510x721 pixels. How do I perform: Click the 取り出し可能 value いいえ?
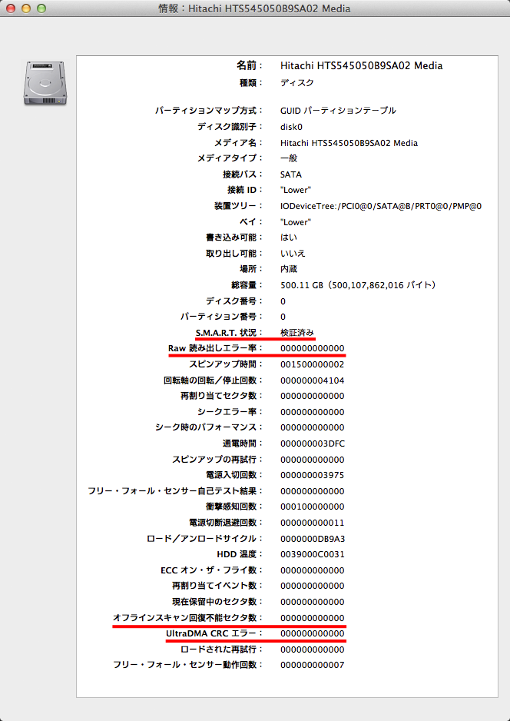pyautogui.click(x=293, y=254)
